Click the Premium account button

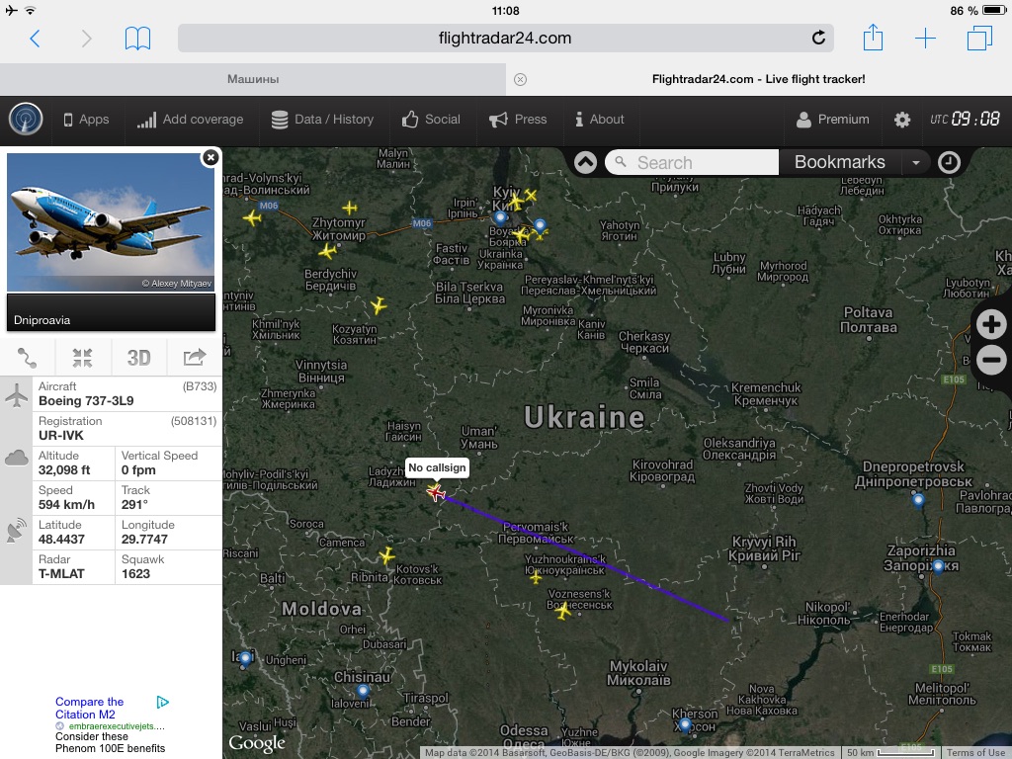coord(832,120)
